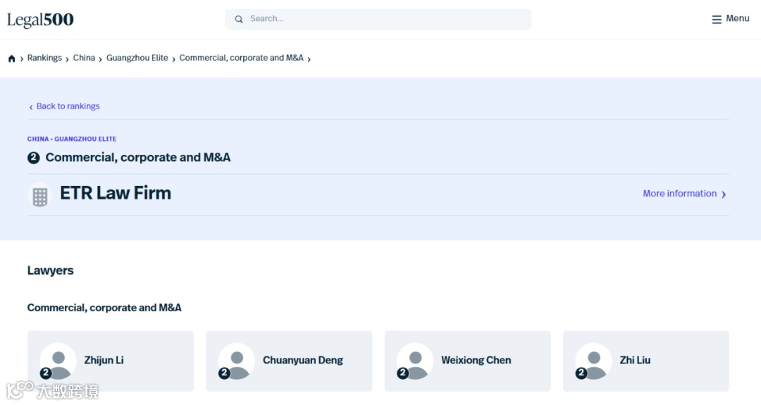Open the Rankings breadcrumb item
Screen dimensions: 761x405
(44, 58)
